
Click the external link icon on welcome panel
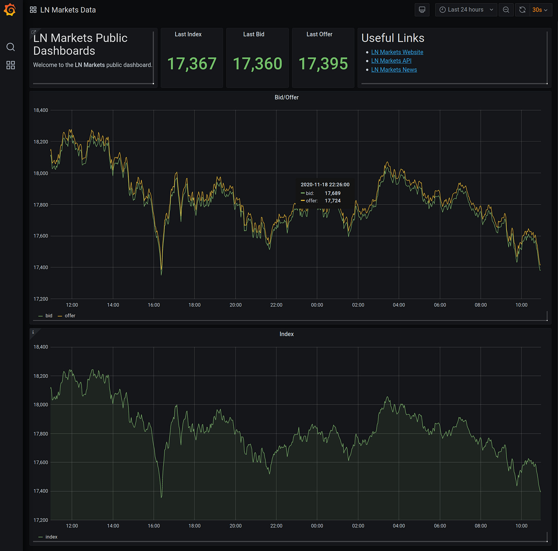34,32
